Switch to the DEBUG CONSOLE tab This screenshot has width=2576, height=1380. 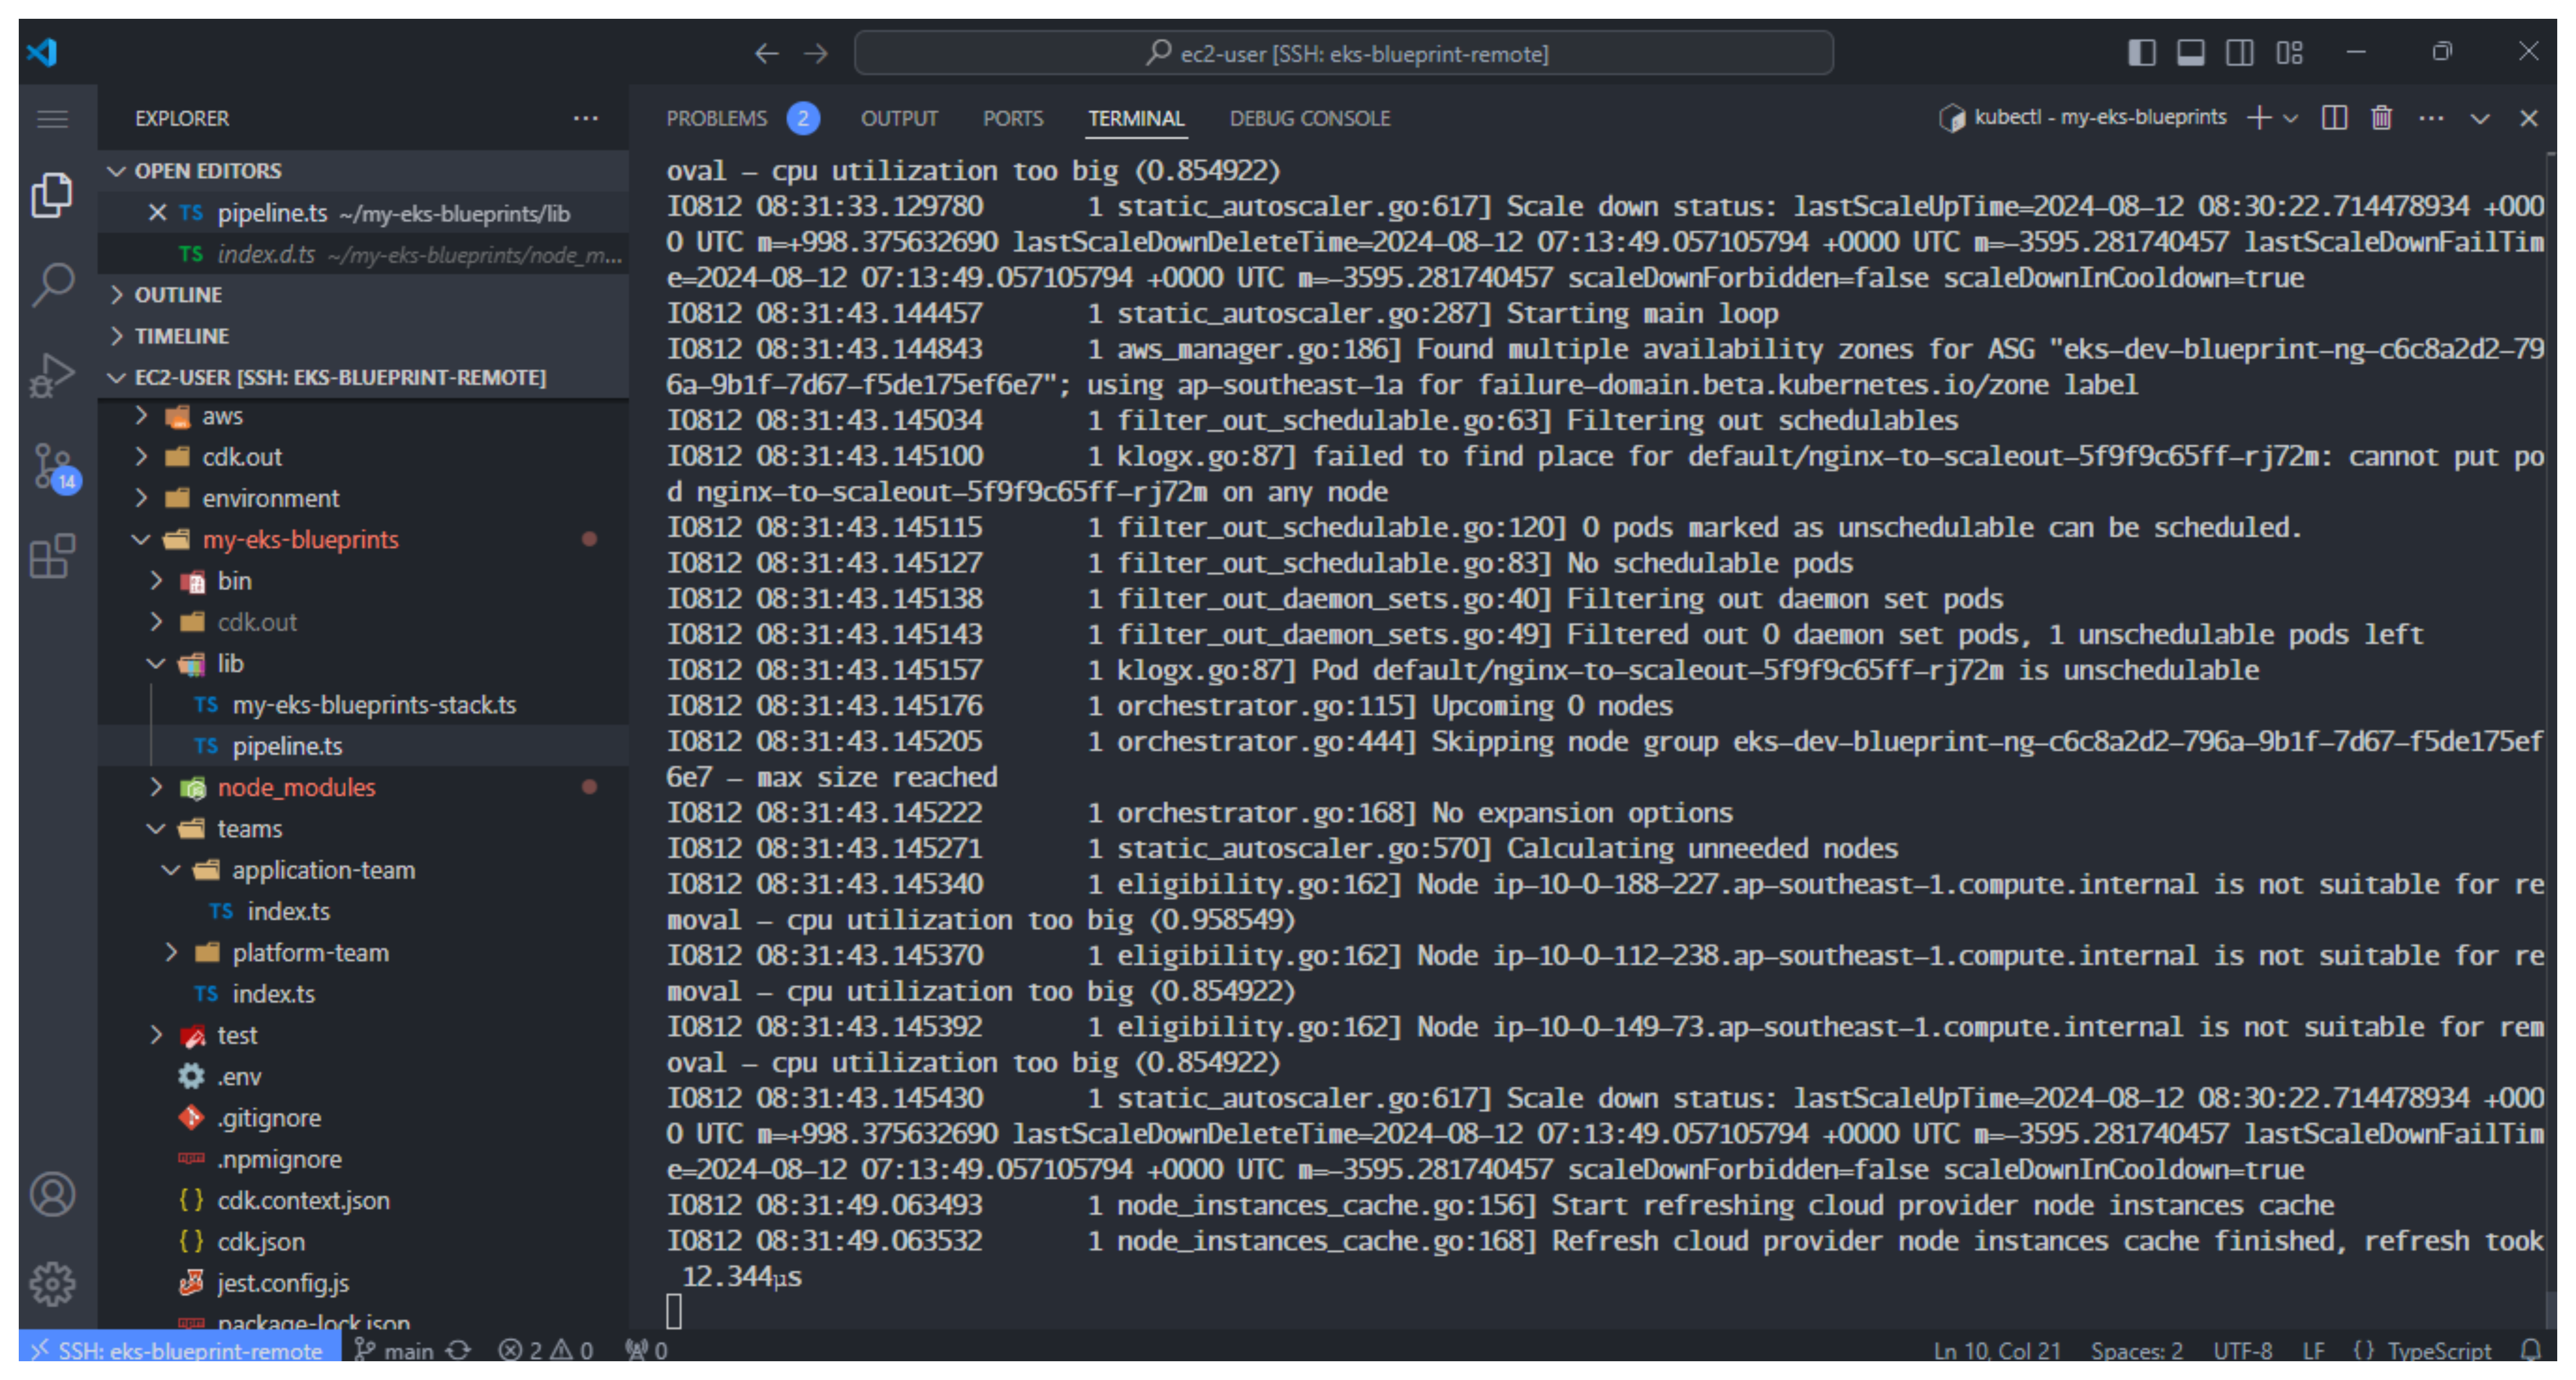[1309, 118]
